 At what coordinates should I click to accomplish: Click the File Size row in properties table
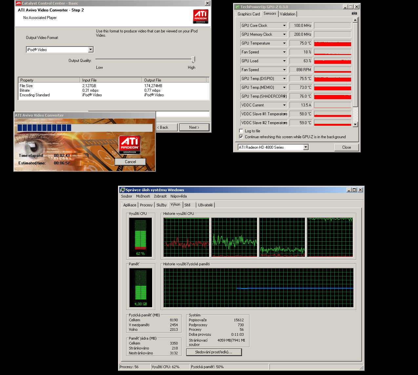(113, 86)
